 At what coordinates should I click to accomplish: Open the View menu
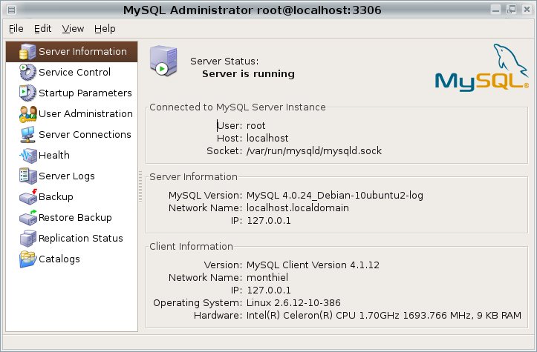pos(73,29)
